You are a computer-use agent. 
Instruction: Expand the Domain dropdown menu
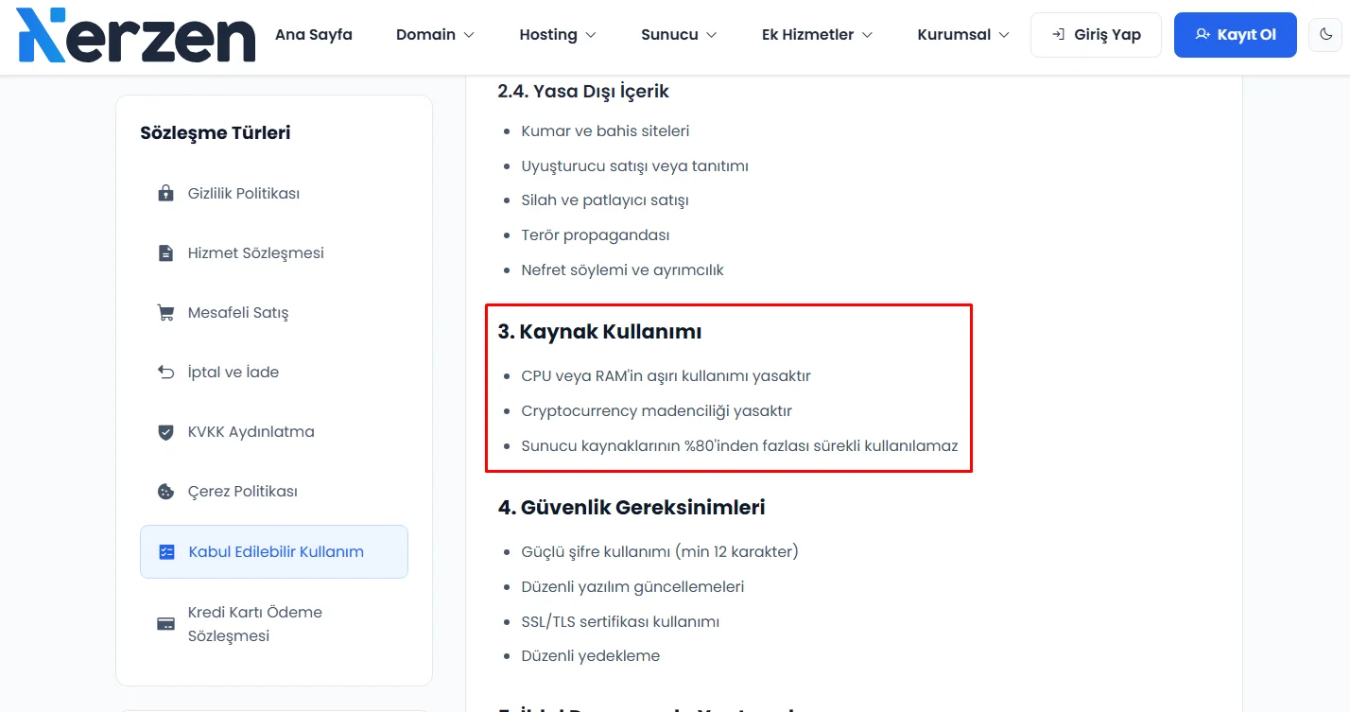435,35
